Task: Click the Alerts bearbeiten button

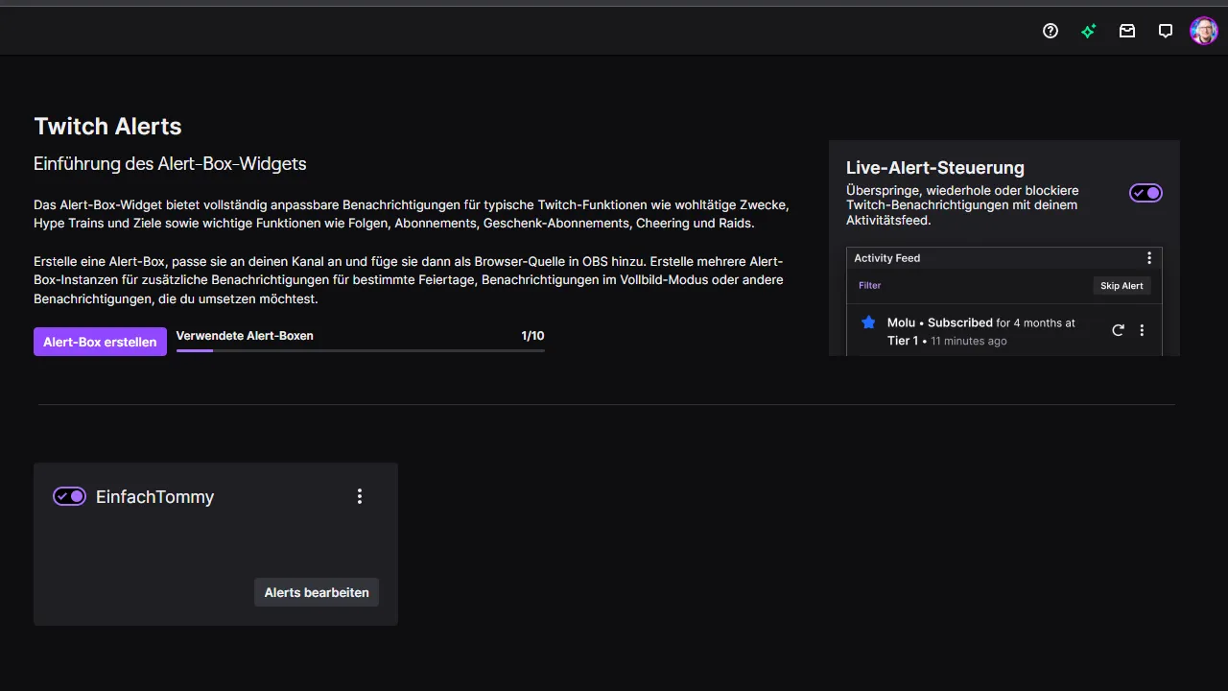Action: coord(317,592)
